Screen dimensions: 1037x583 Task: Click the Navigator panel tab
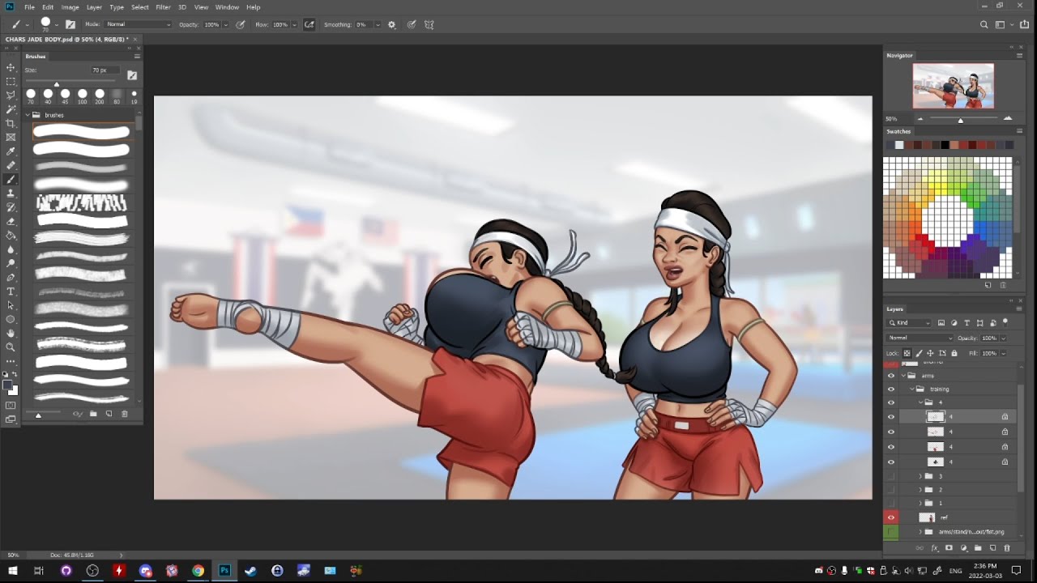point(899,55)
